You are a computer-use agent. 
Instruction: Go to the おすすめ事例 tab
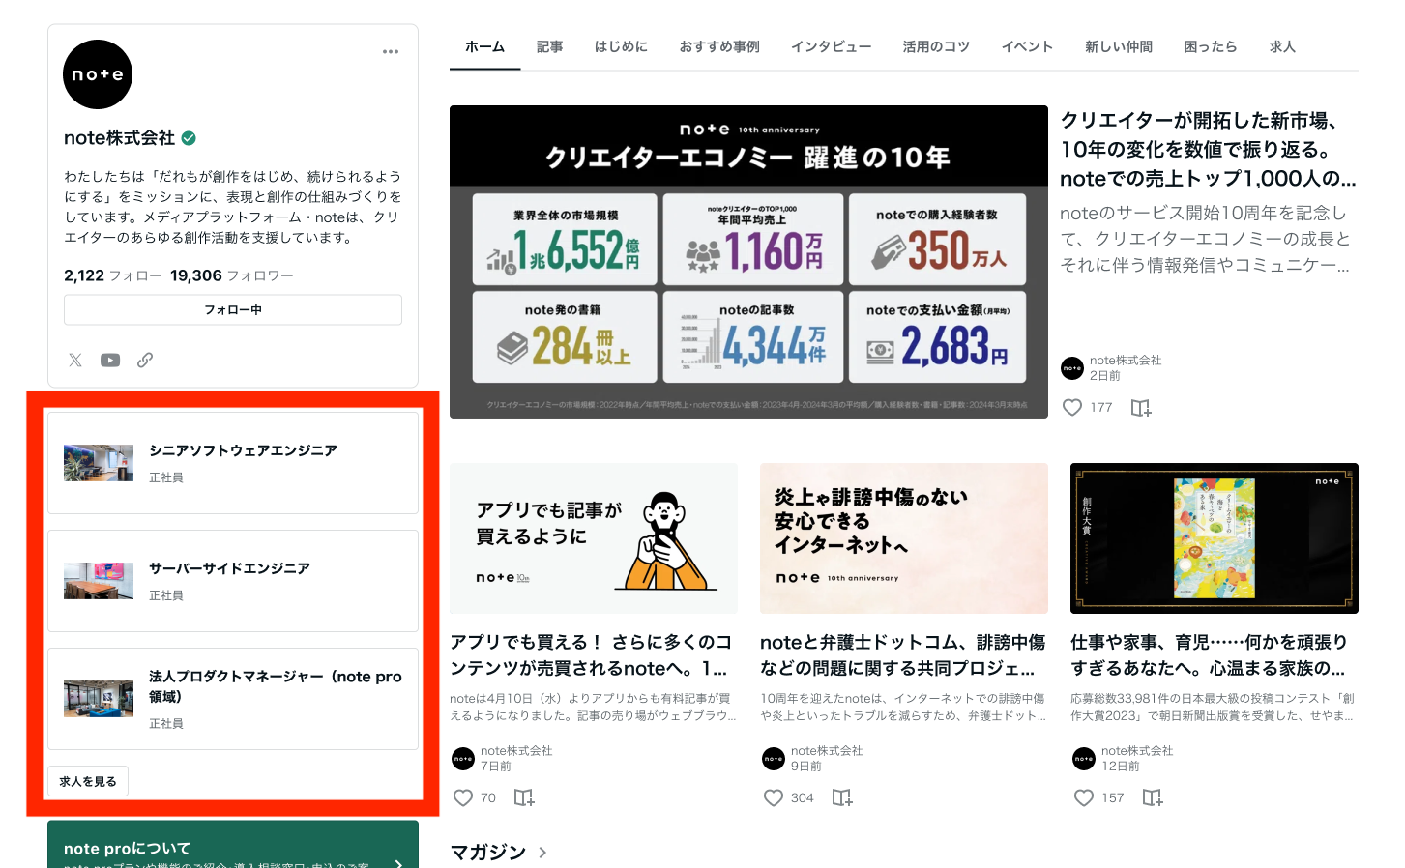tap(720, 47)
